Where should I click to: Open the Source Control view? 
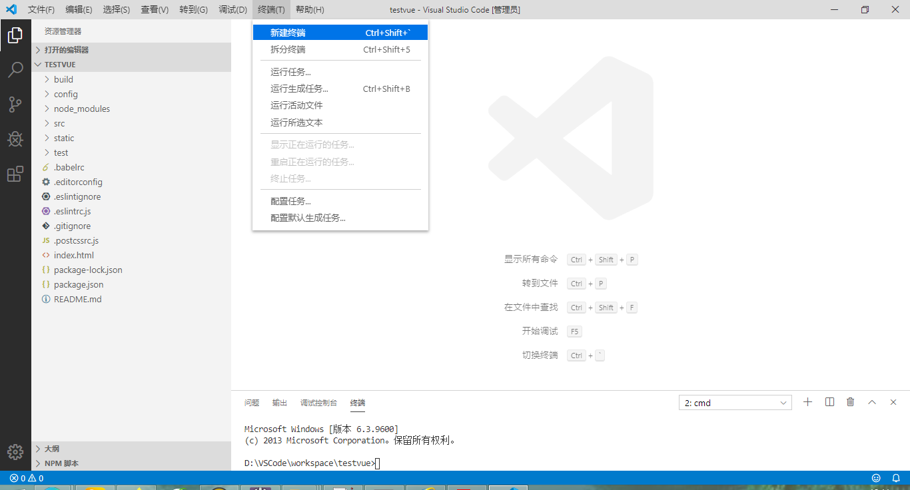pyautogui.click(x=15, y=105)
